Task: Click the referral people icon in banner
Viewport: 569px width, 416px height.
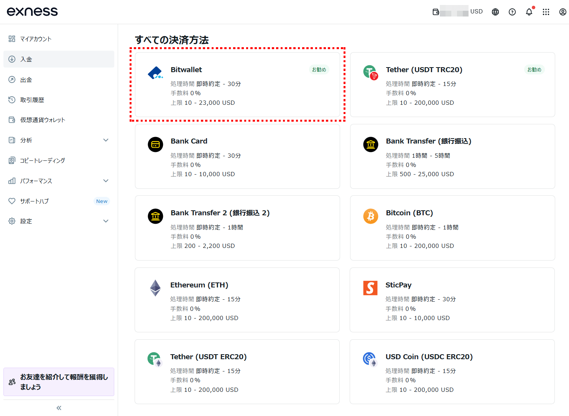Action: (12, 382)
